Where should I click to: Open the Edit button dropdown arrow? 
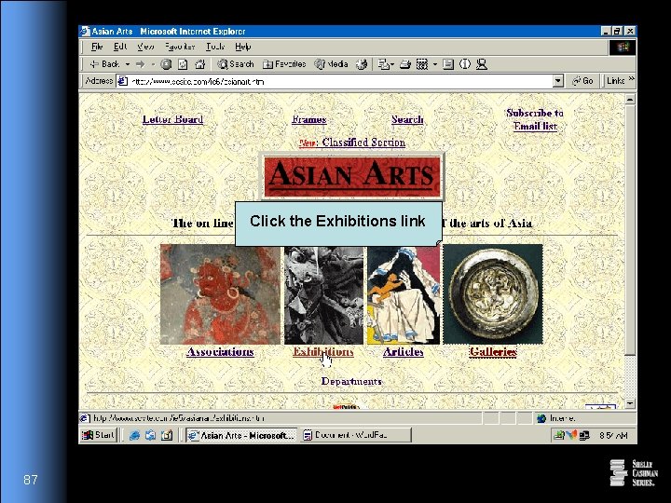click(x=435, y=64)
